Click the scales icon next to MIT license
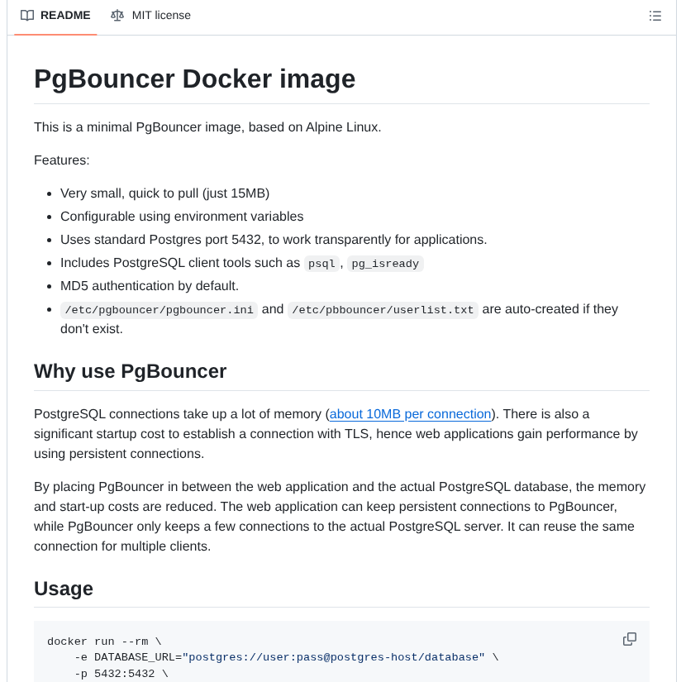The image size is (681, 682). (x=117, y=15)
